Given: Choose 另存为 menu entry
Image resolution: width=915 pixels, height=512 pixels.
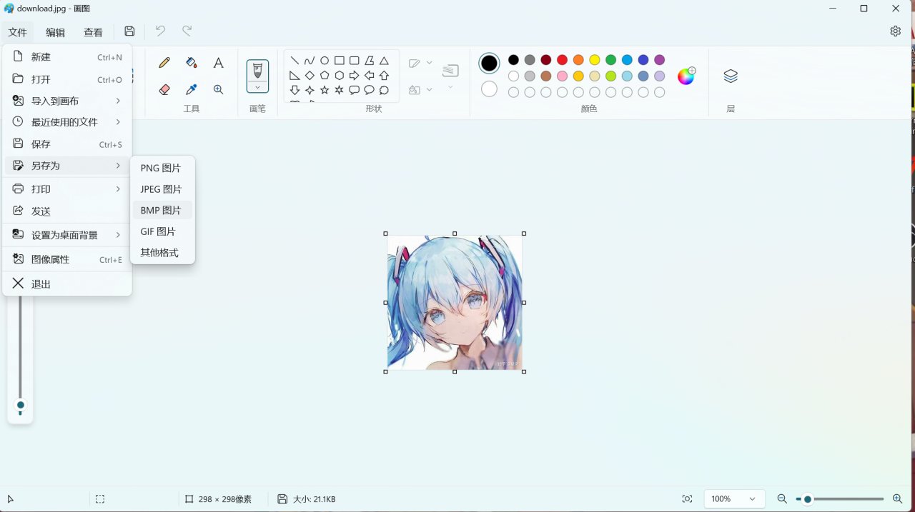Looking at the screenshot, I should [x=67, y=166].
